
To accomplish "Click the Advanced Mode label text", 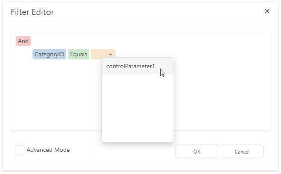I will tap(48, 150).
